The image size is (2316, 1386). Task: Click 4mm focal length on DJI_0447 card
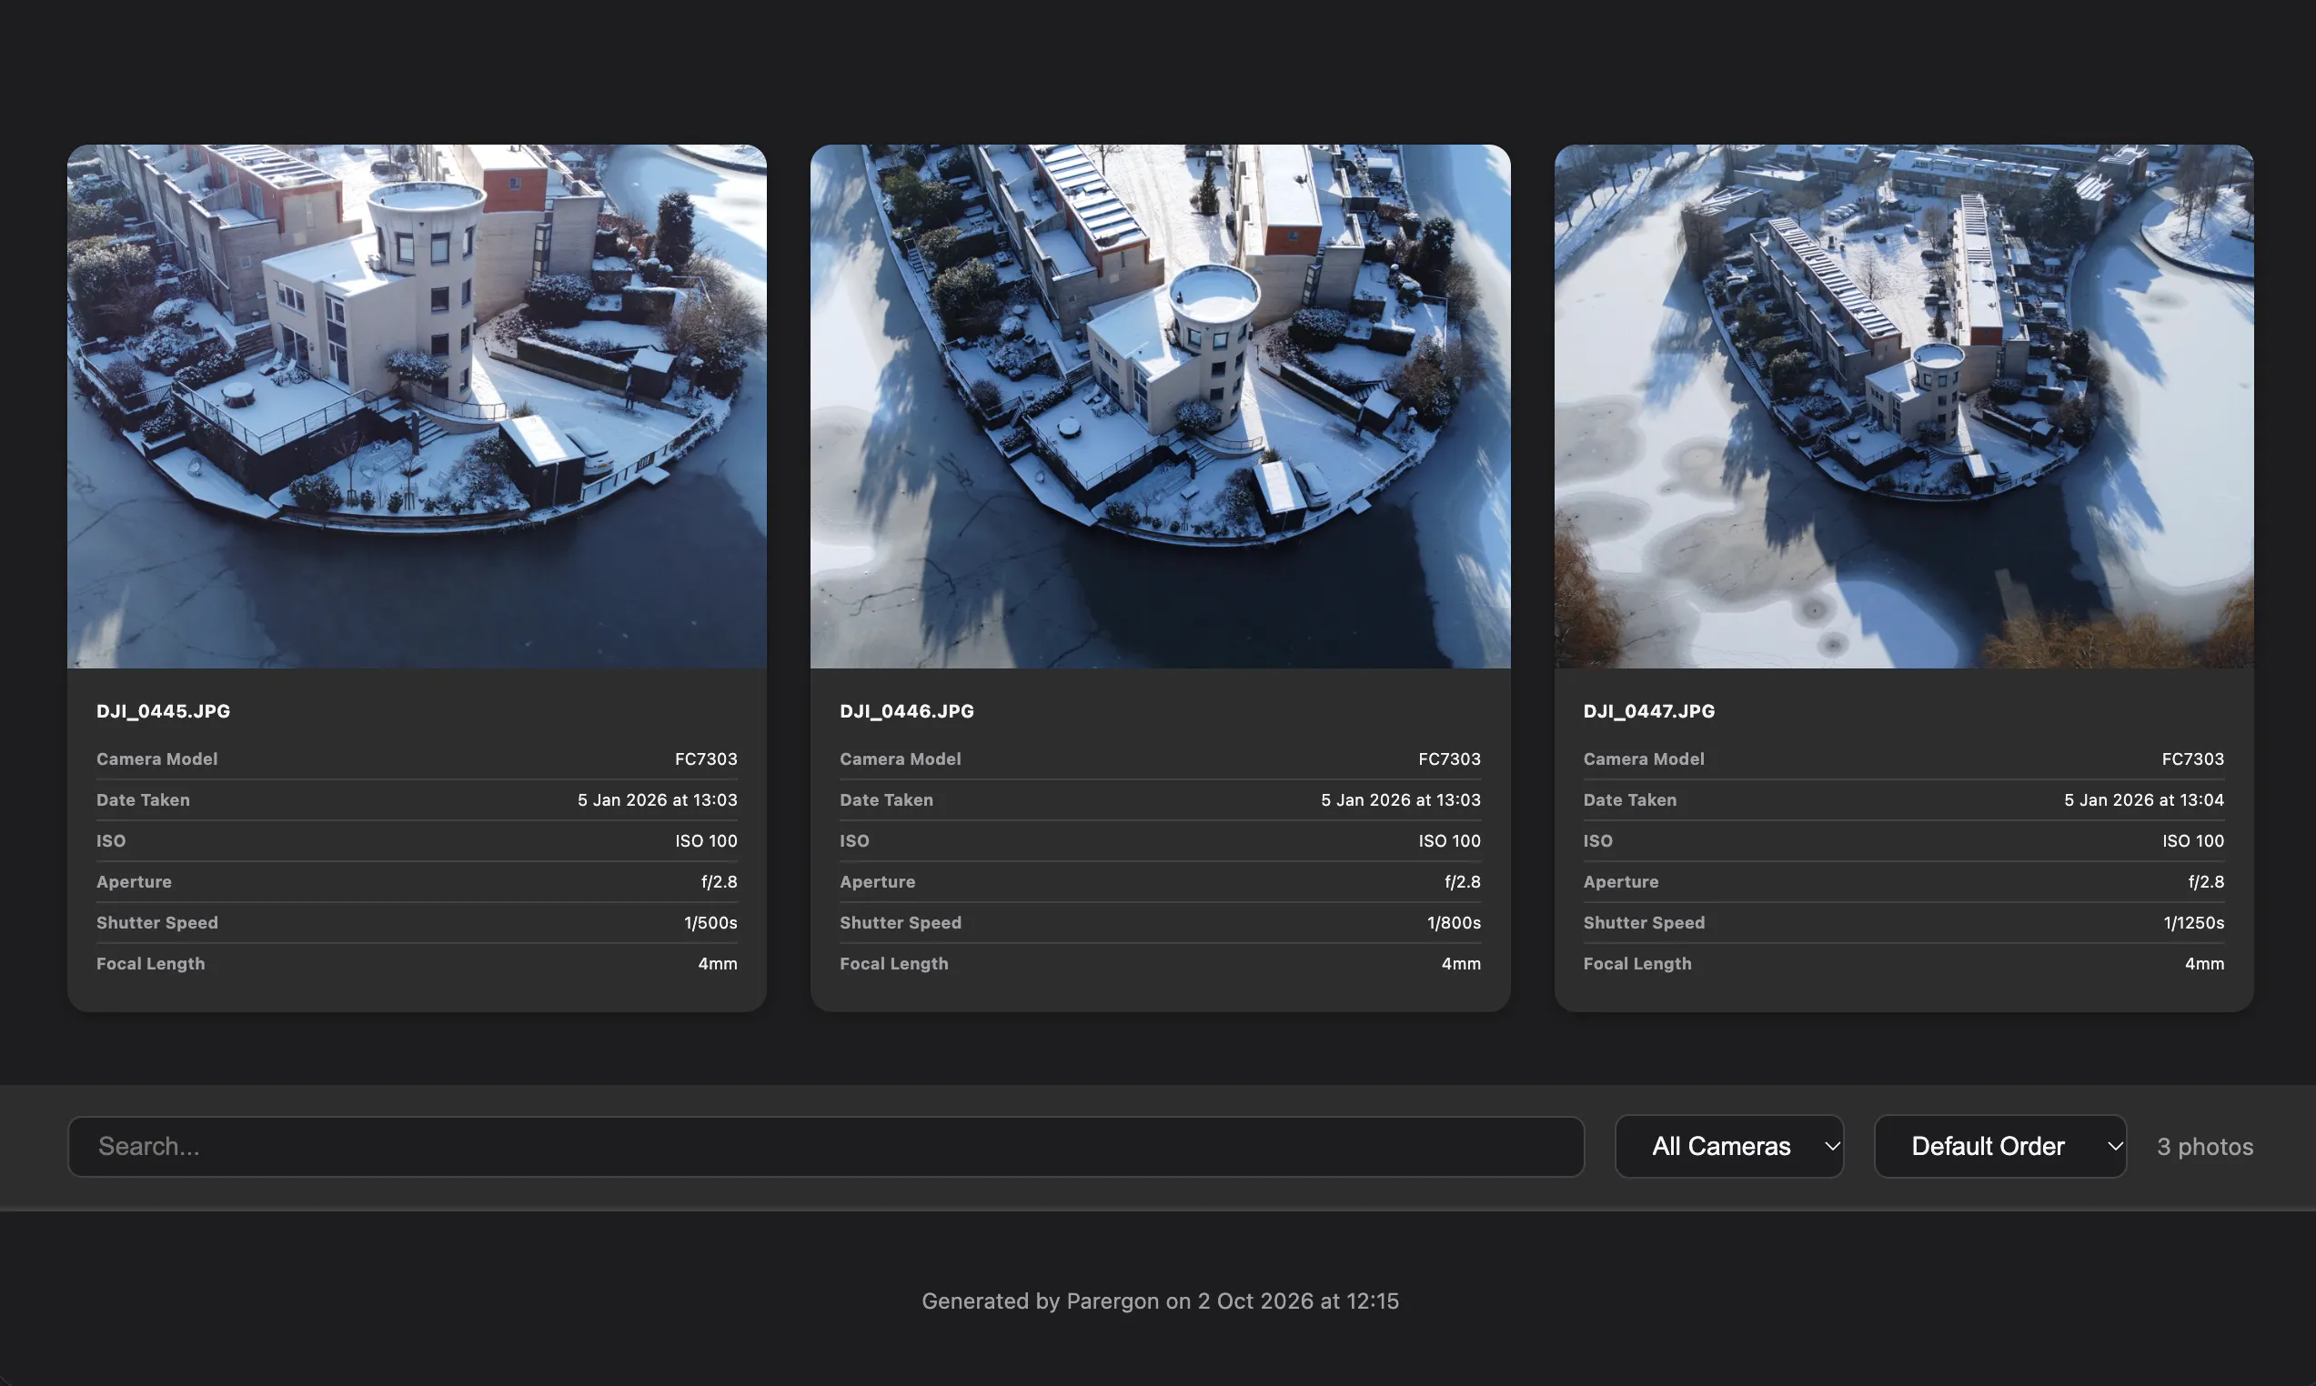point(2204,963)
